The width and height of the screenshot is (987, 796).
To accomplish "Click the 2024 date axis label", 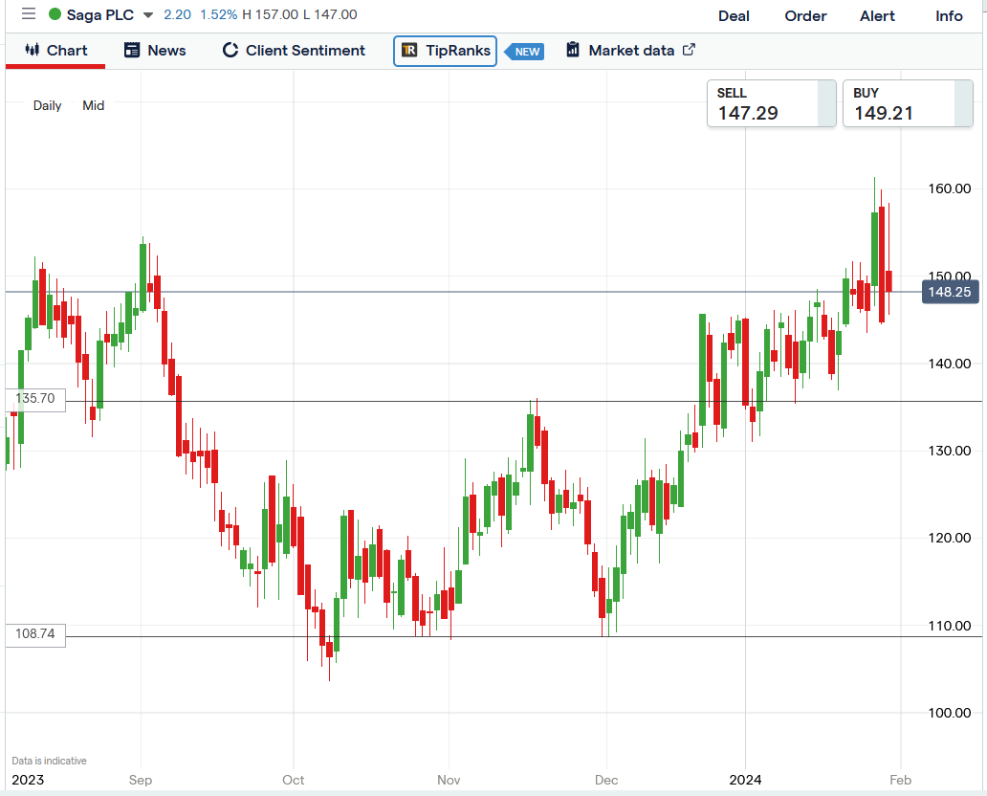I will click(745, 780).
